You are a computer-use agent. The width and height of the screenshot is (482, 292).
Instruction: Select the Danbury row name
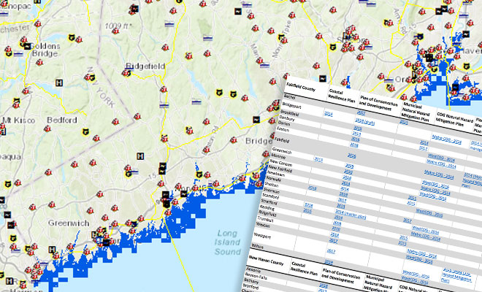(287, 118)
